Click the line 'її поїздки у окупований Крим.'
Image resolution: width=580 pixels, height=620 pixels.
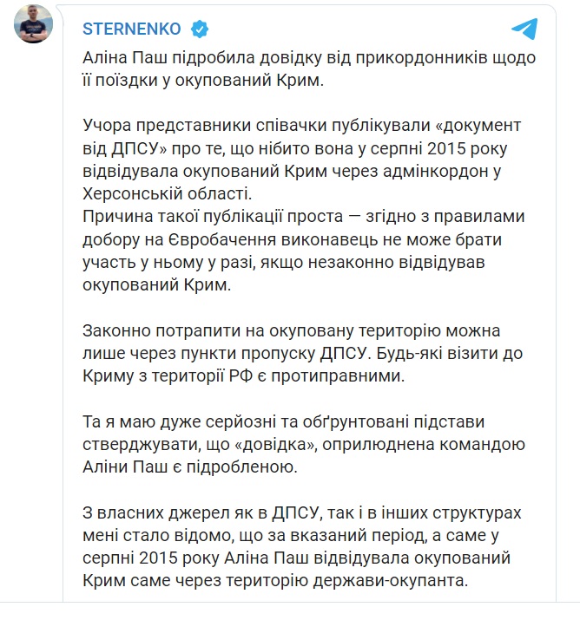click(203, 81)
